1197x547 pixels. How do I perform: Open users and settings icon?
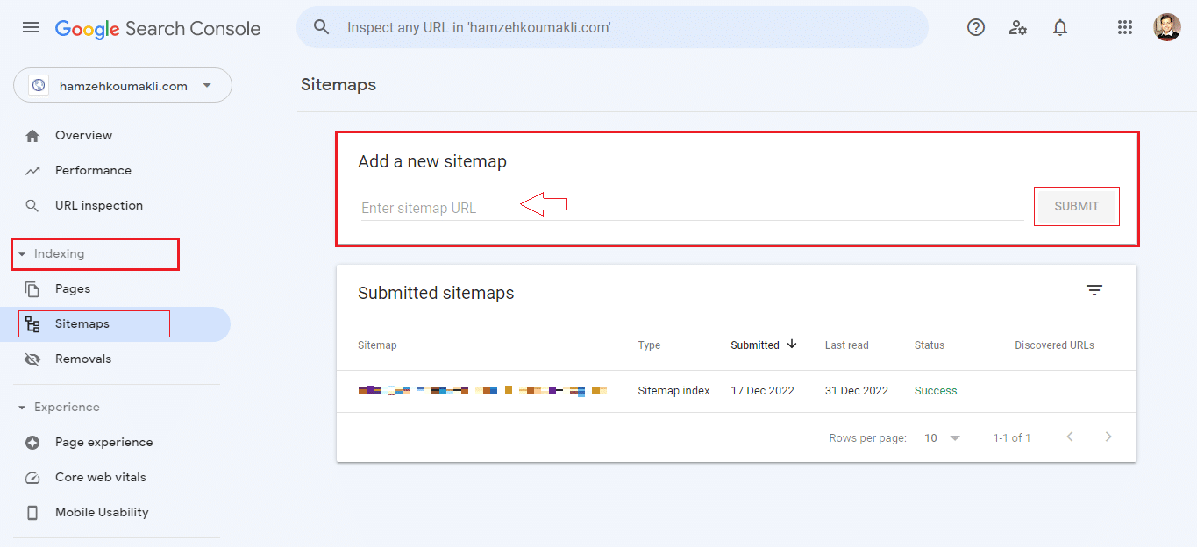[1018, 27]
